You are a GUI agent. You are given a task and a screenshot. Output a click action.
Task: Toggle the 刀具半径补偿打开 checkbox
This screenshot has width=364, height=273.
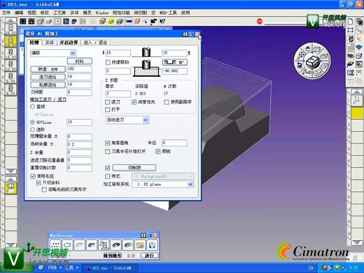pos(107,151)
